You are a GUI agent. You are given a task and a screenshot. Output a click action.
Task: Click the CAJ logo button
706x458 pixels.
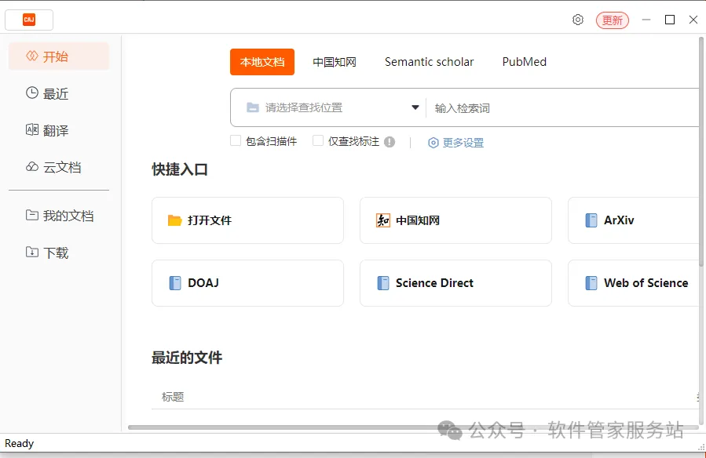(x=29, y=20)
